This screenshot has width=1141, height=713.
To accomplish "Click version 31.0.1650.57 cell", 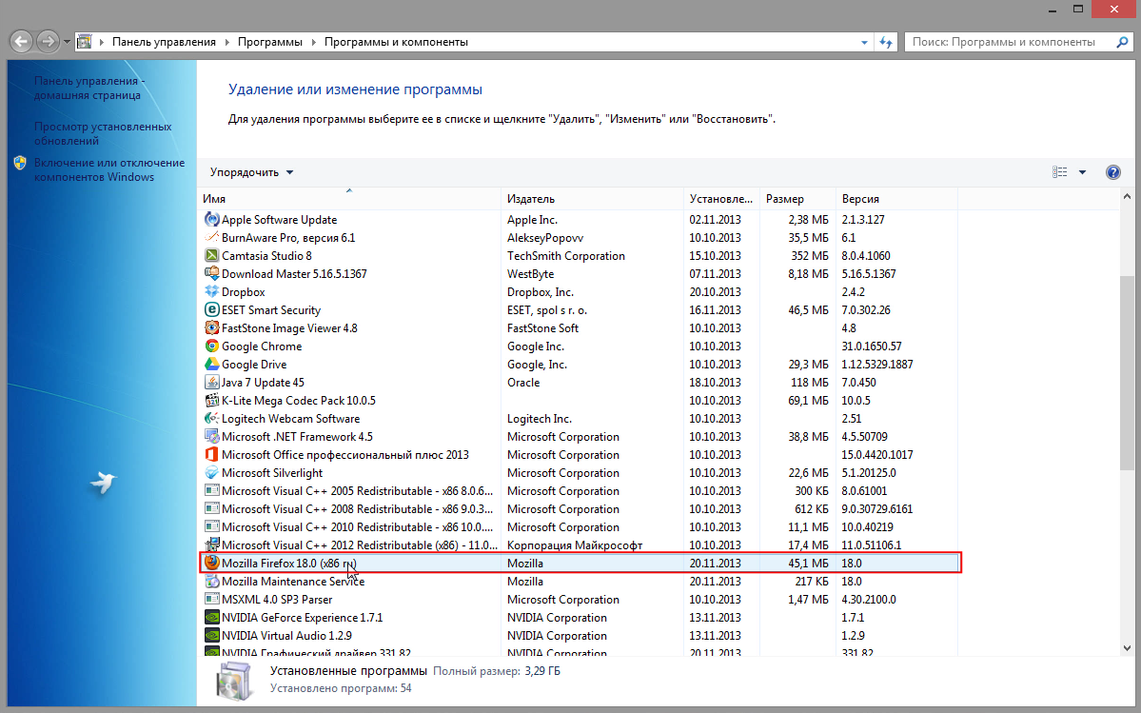I will pyautogui.click(x=871, y=347).
